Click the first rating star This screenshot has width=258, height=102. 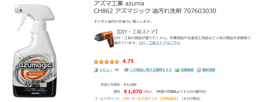[96, 62]
